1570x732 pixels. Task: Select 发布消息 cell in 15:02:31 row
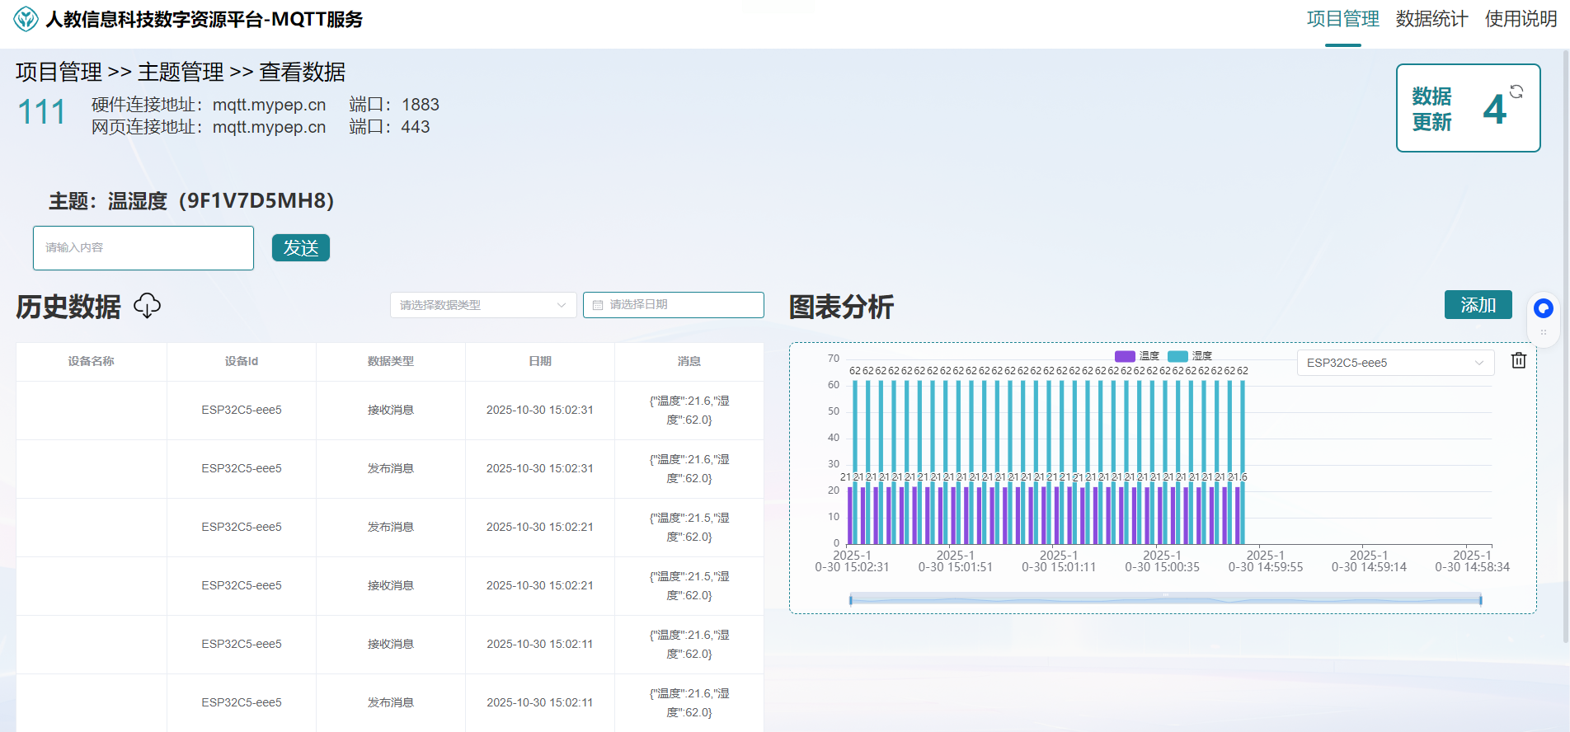tap(391, 468)
